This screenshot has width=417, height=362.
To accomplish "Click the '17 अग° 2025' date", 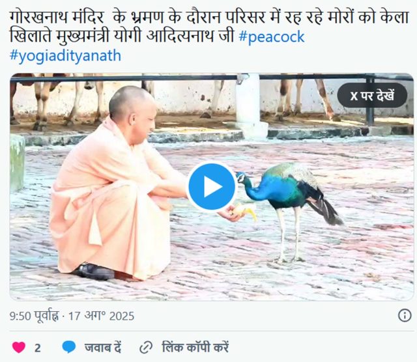I will click(102, 316).
